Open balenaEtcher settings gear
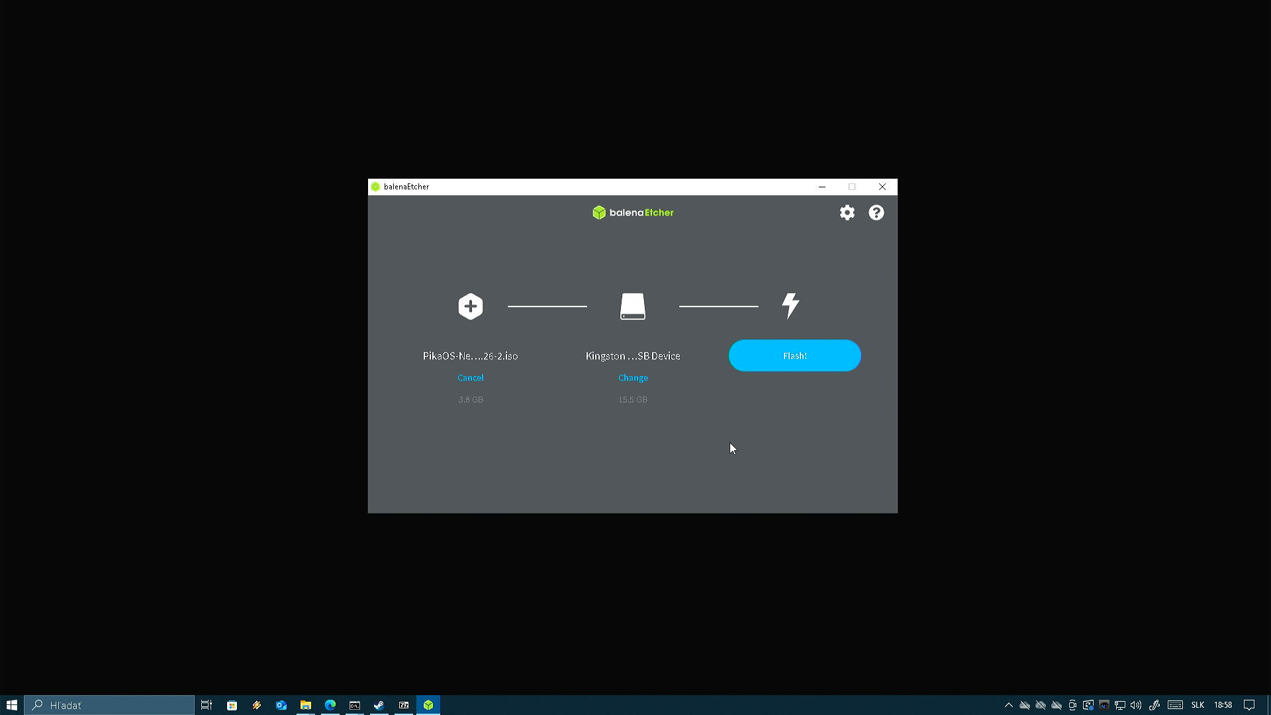This screenshot has width=1271, height=715. pos(847,213)
